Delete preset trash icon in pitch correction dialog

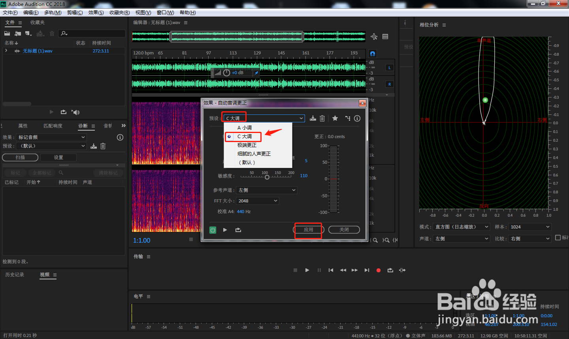click(x=322, y=118)
